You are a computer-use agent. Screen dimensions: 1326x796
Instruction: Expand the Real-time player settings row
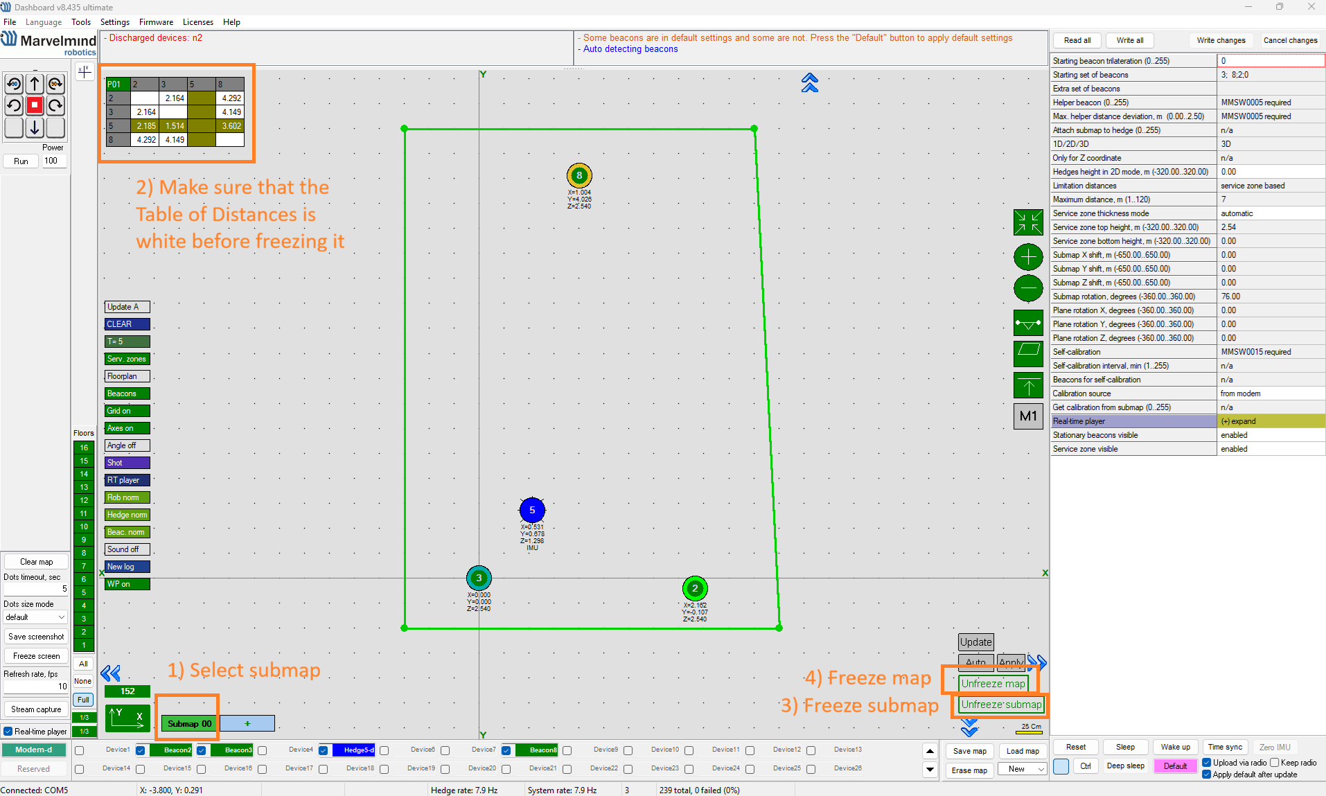coord(1271,421)
